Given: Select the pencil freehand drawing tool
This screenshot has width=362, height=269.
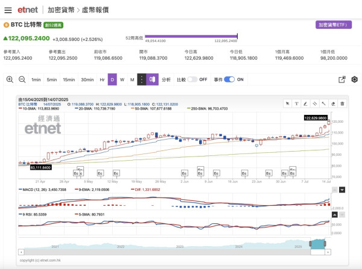Looking at the screenshot, I should point(305,104).
